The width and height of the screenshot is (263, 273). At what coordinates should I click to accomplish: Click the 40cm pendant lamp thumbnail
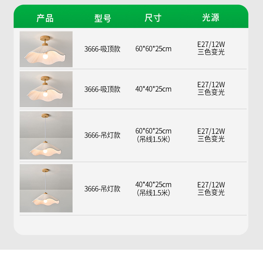(46, 188)
